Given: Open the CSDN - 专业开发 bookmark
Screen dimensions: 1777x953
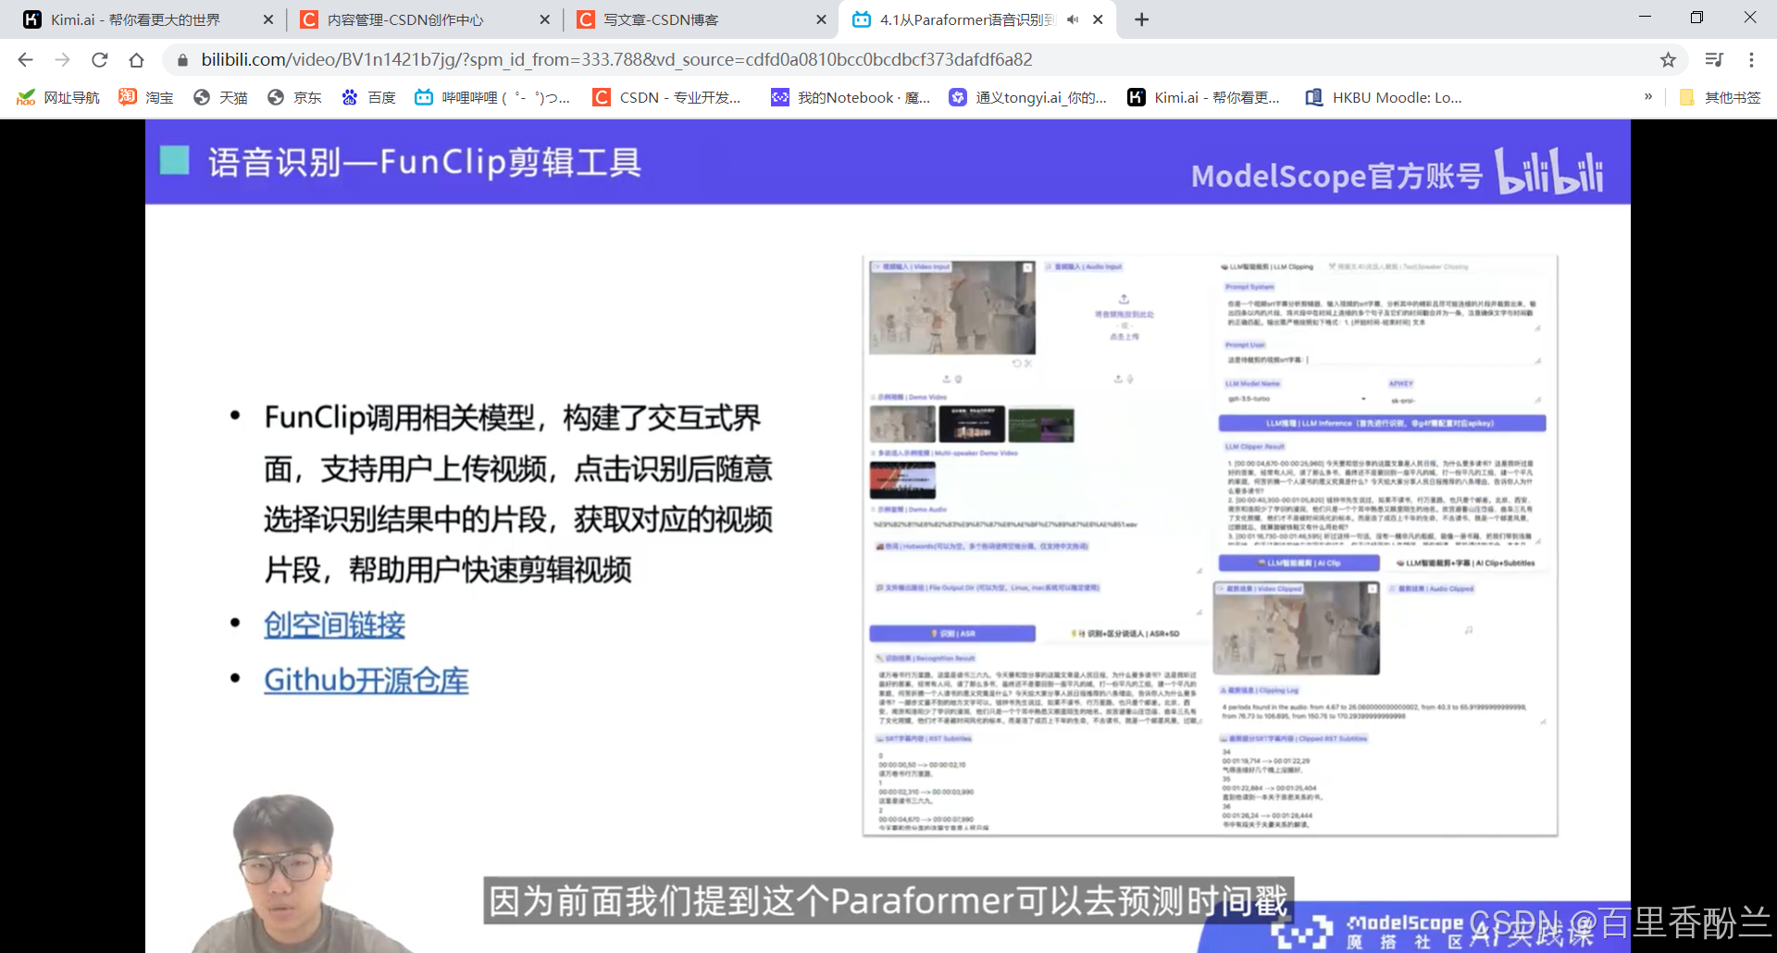Looking at the screenshot, I should [x=667, y=97].
